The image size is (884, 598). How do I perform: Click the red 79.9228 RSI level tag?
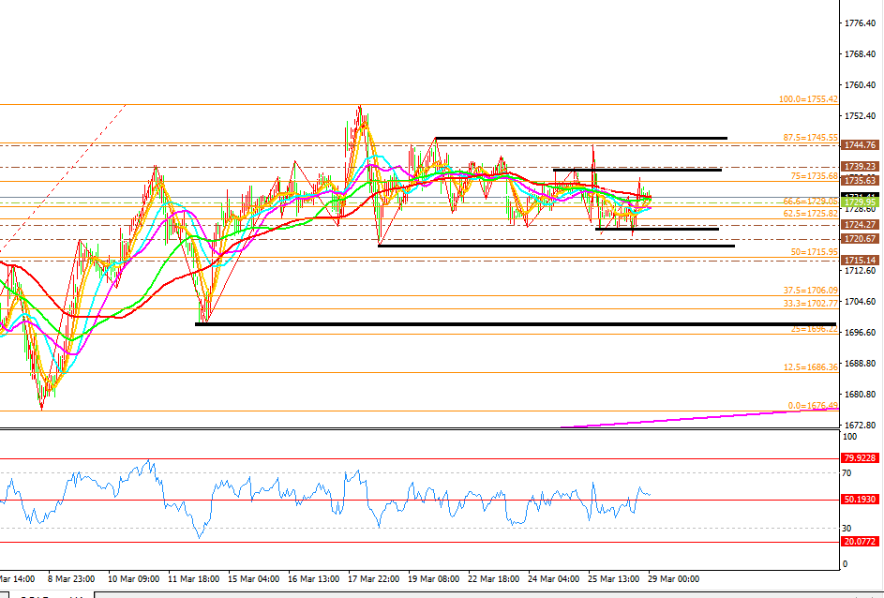(860, 458)
